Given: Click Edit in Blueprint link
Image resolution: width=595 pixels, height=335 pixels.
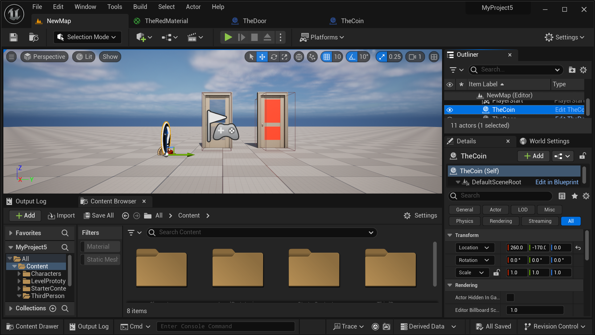Looking at the screenshot, I should [x=557, y=182].
